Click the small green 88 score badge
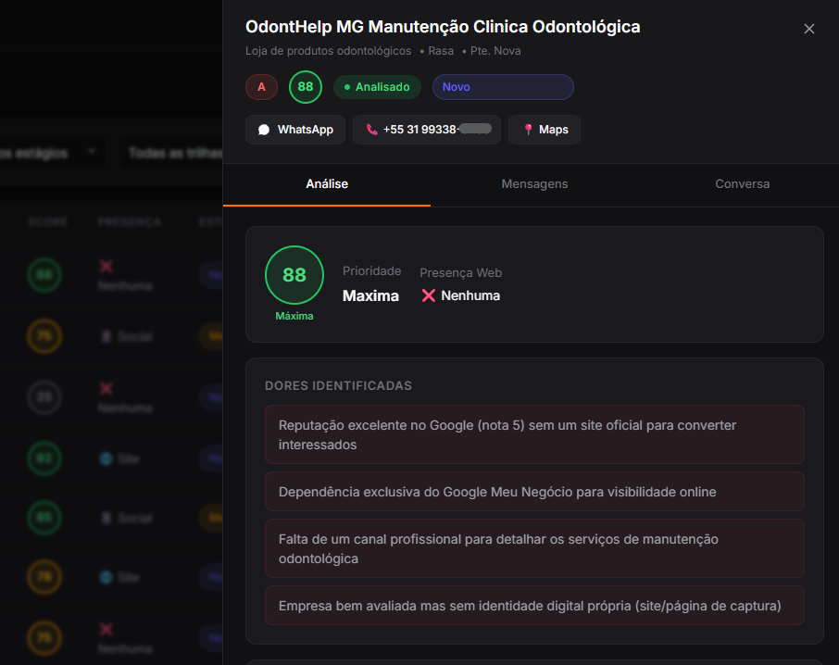 click(306, 87)
